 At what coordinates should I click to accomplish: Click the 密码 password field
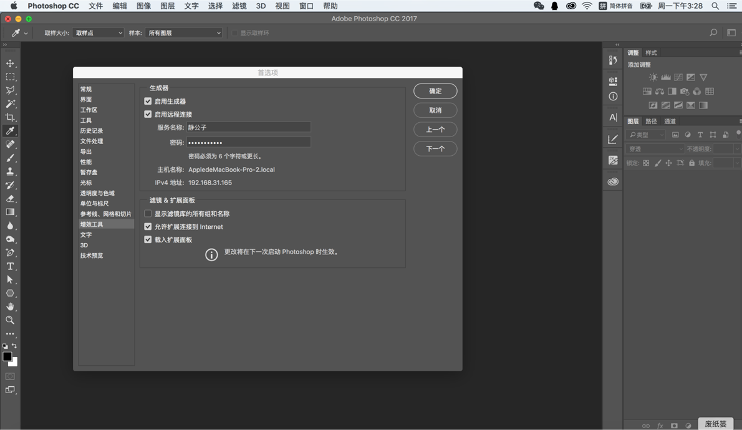point(248,142)
